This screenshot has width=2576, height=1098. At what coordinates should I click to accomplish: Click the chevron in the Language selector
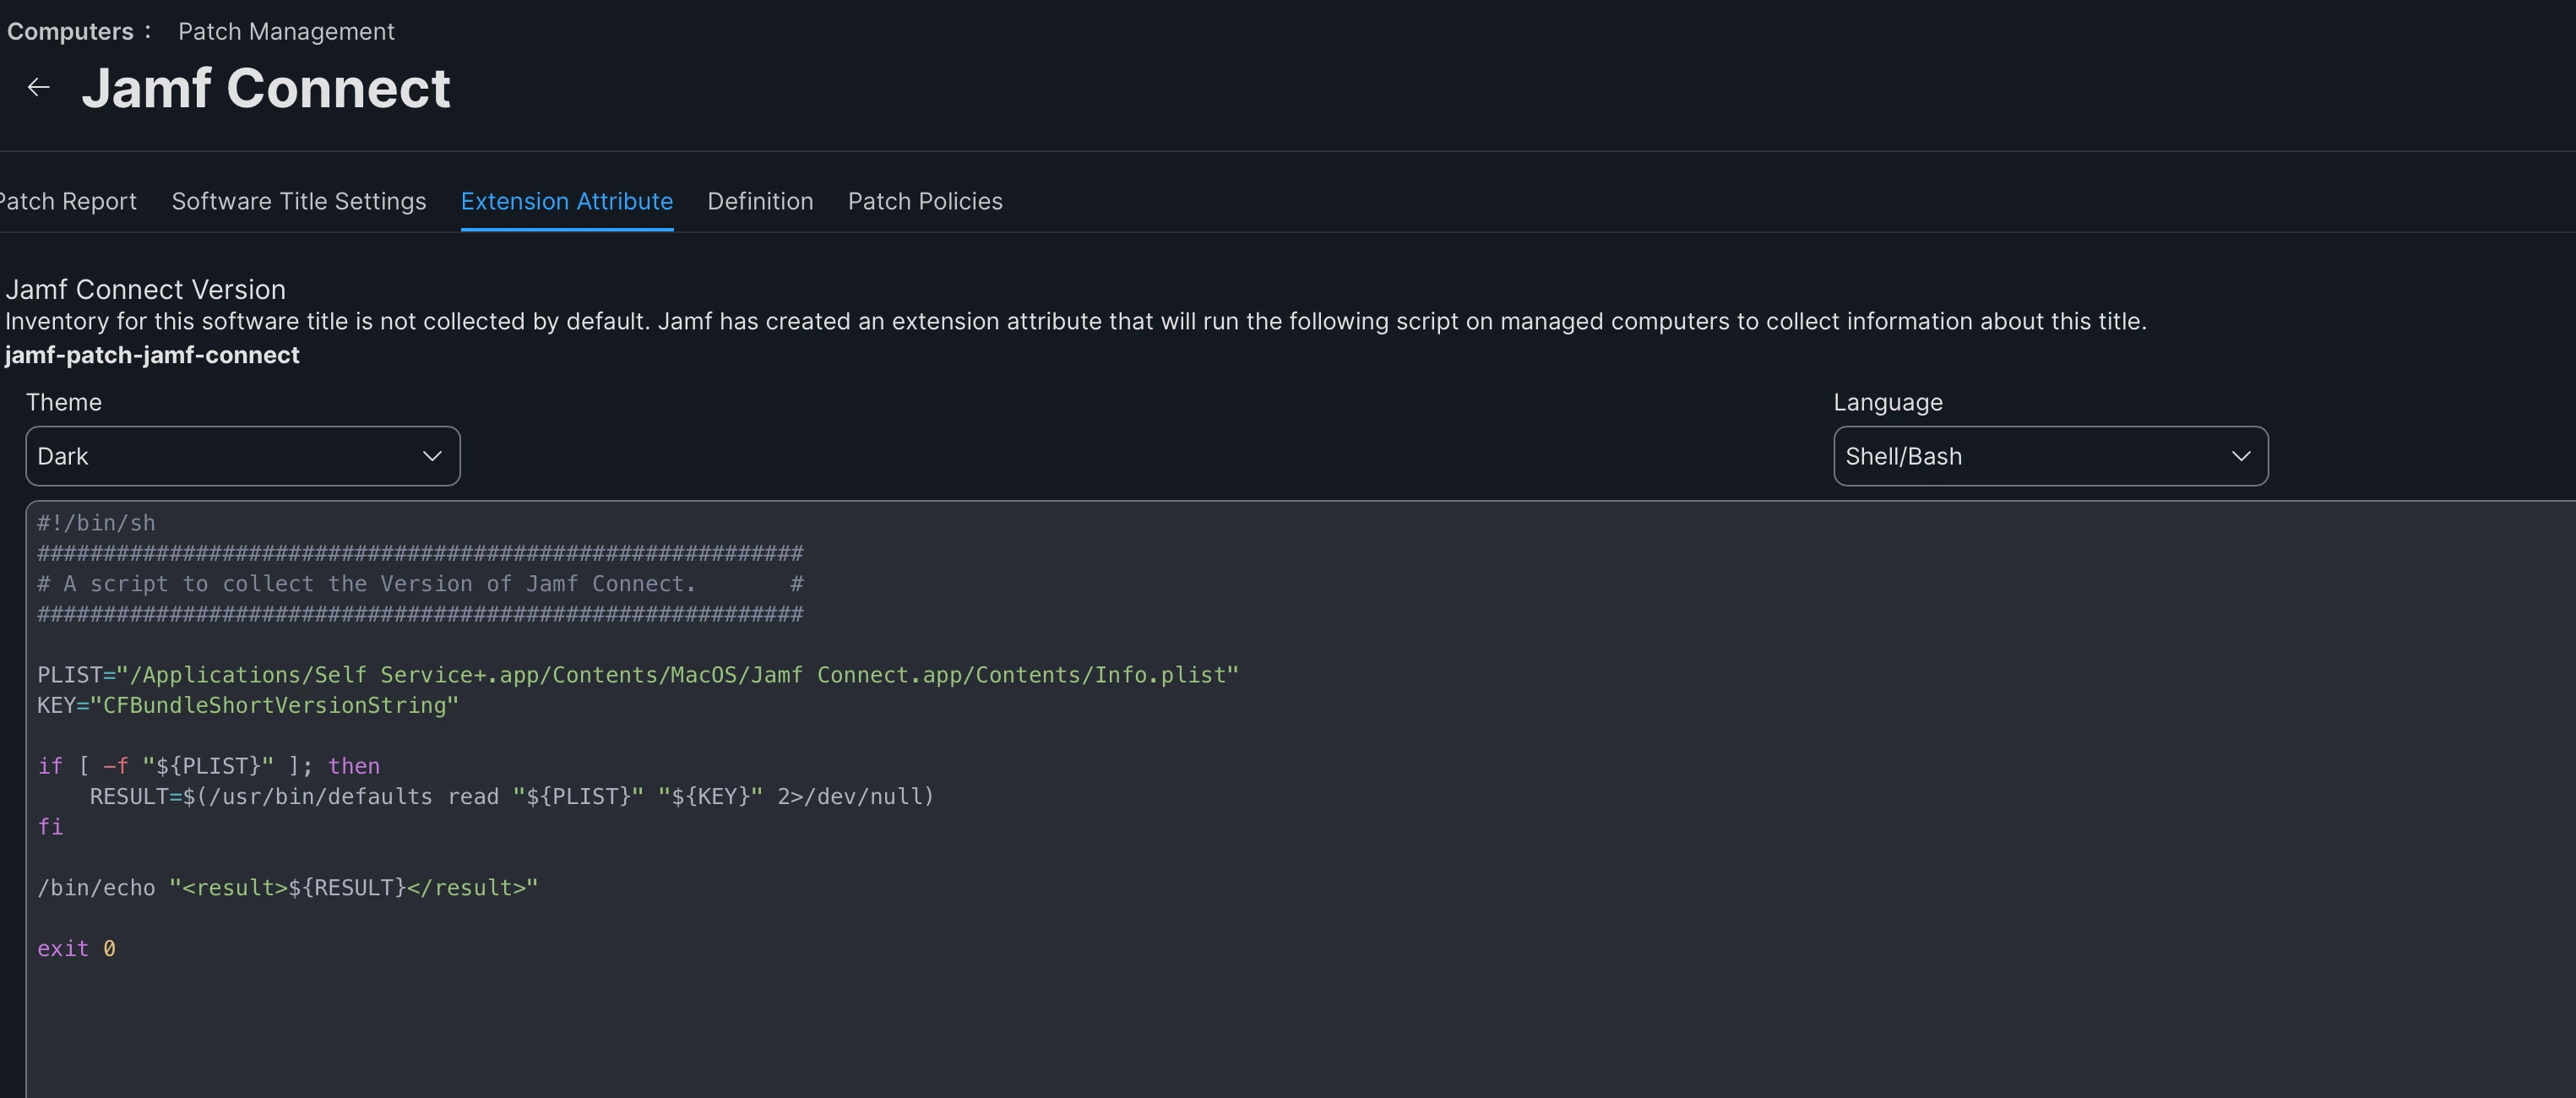pos(2240,456)
